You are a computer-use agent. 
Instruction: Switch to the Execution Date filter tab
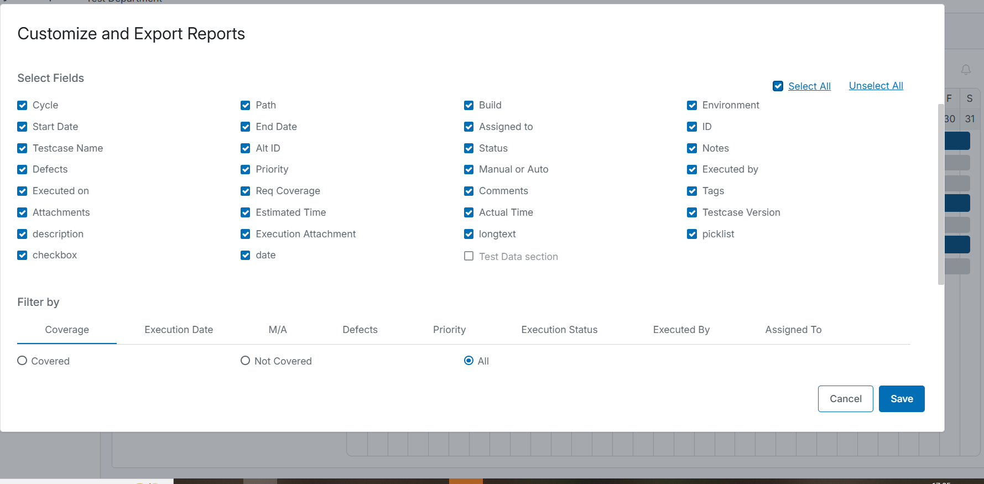[179, 330]
